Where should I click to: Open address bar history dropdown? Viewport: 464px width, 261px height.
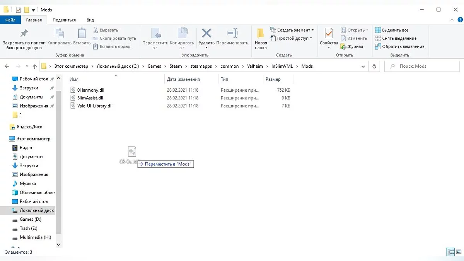click(x=363, y=66)
